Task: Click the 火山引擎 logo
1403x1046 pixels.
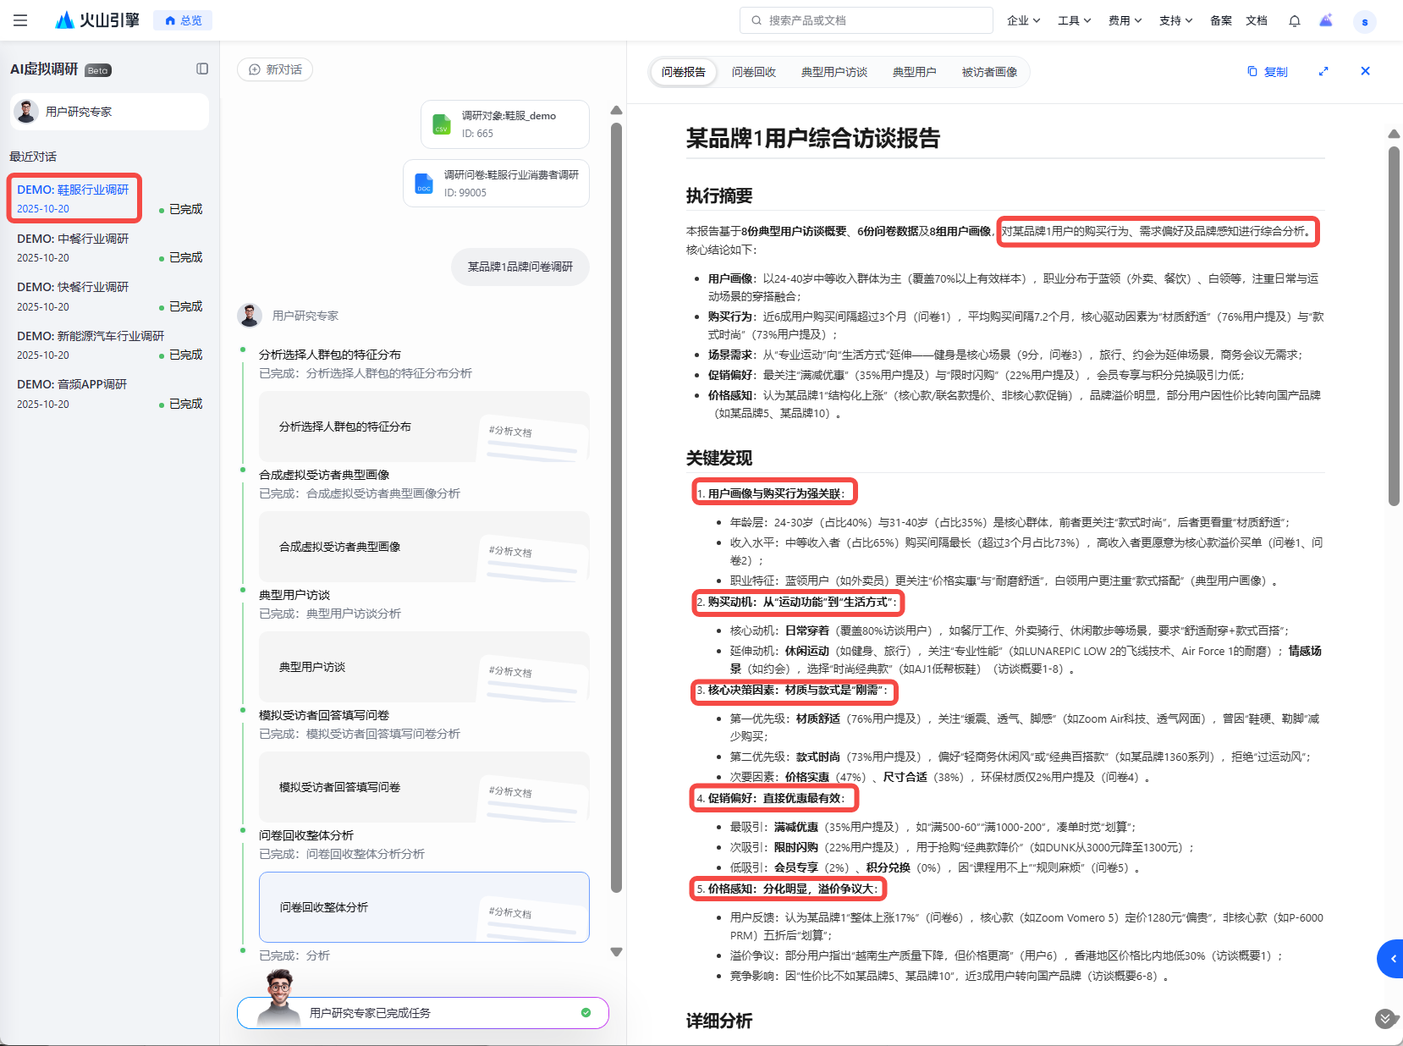Action: point(97,20)
